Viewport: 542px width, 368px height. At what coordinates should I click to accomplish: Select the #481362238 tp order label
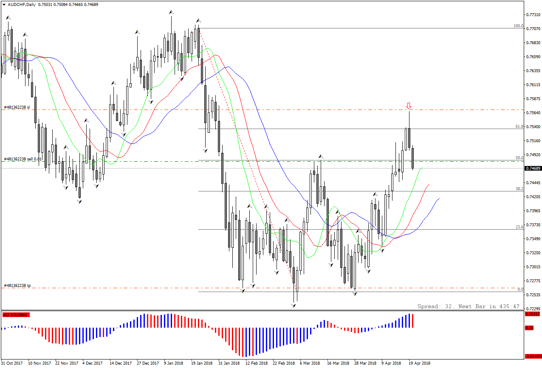(x=17, y=286)
